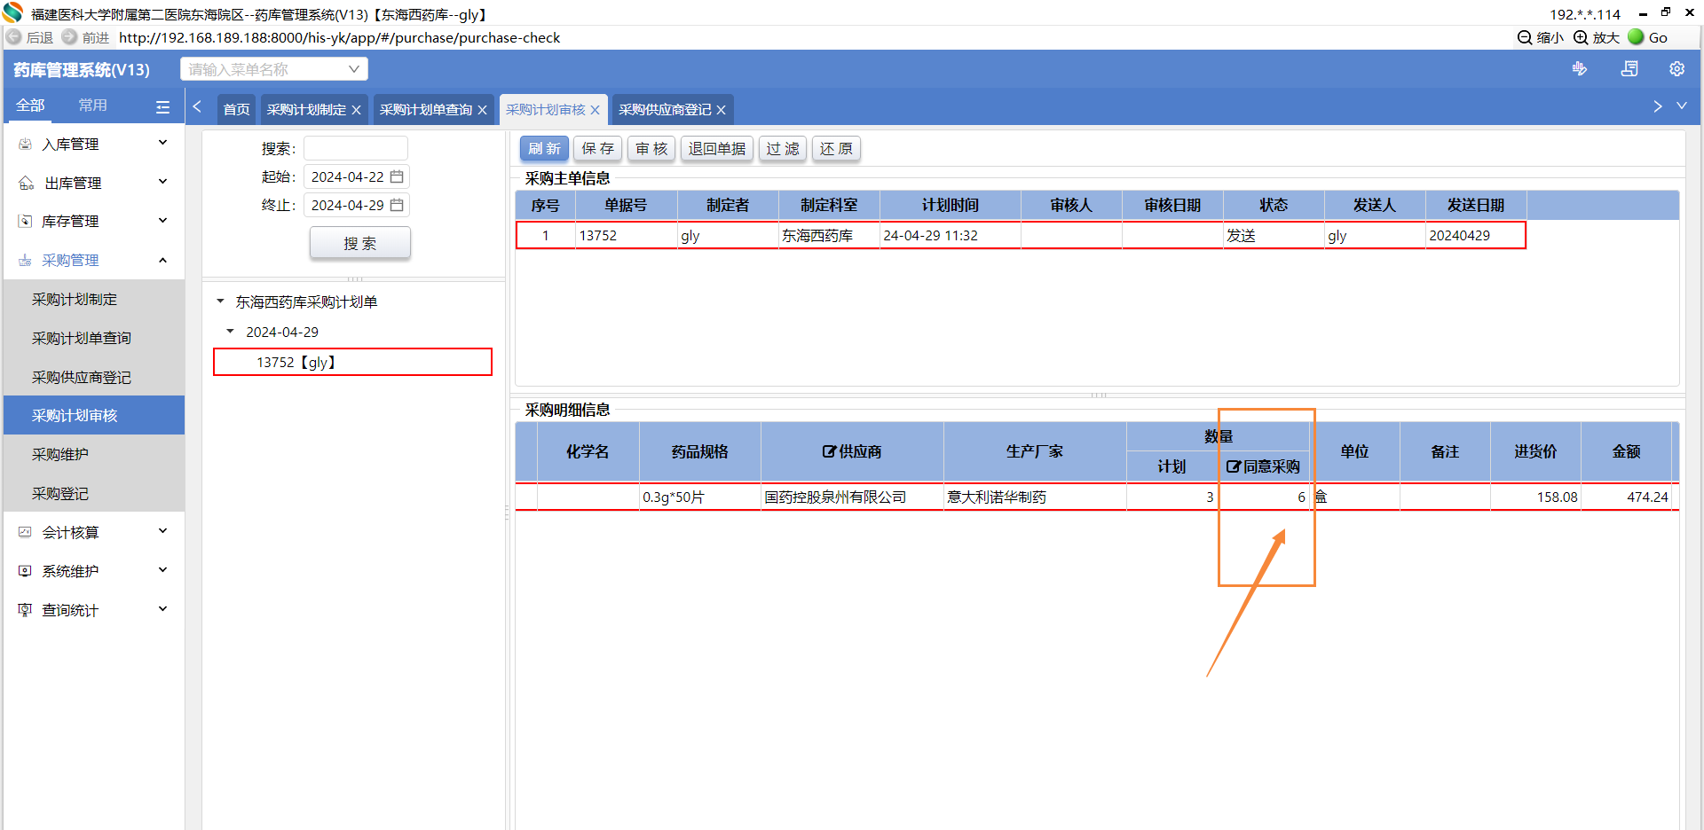Click the hand pointer icon in header
The height and width of the screenshot is (830, 1704).
pos(1580,69)
